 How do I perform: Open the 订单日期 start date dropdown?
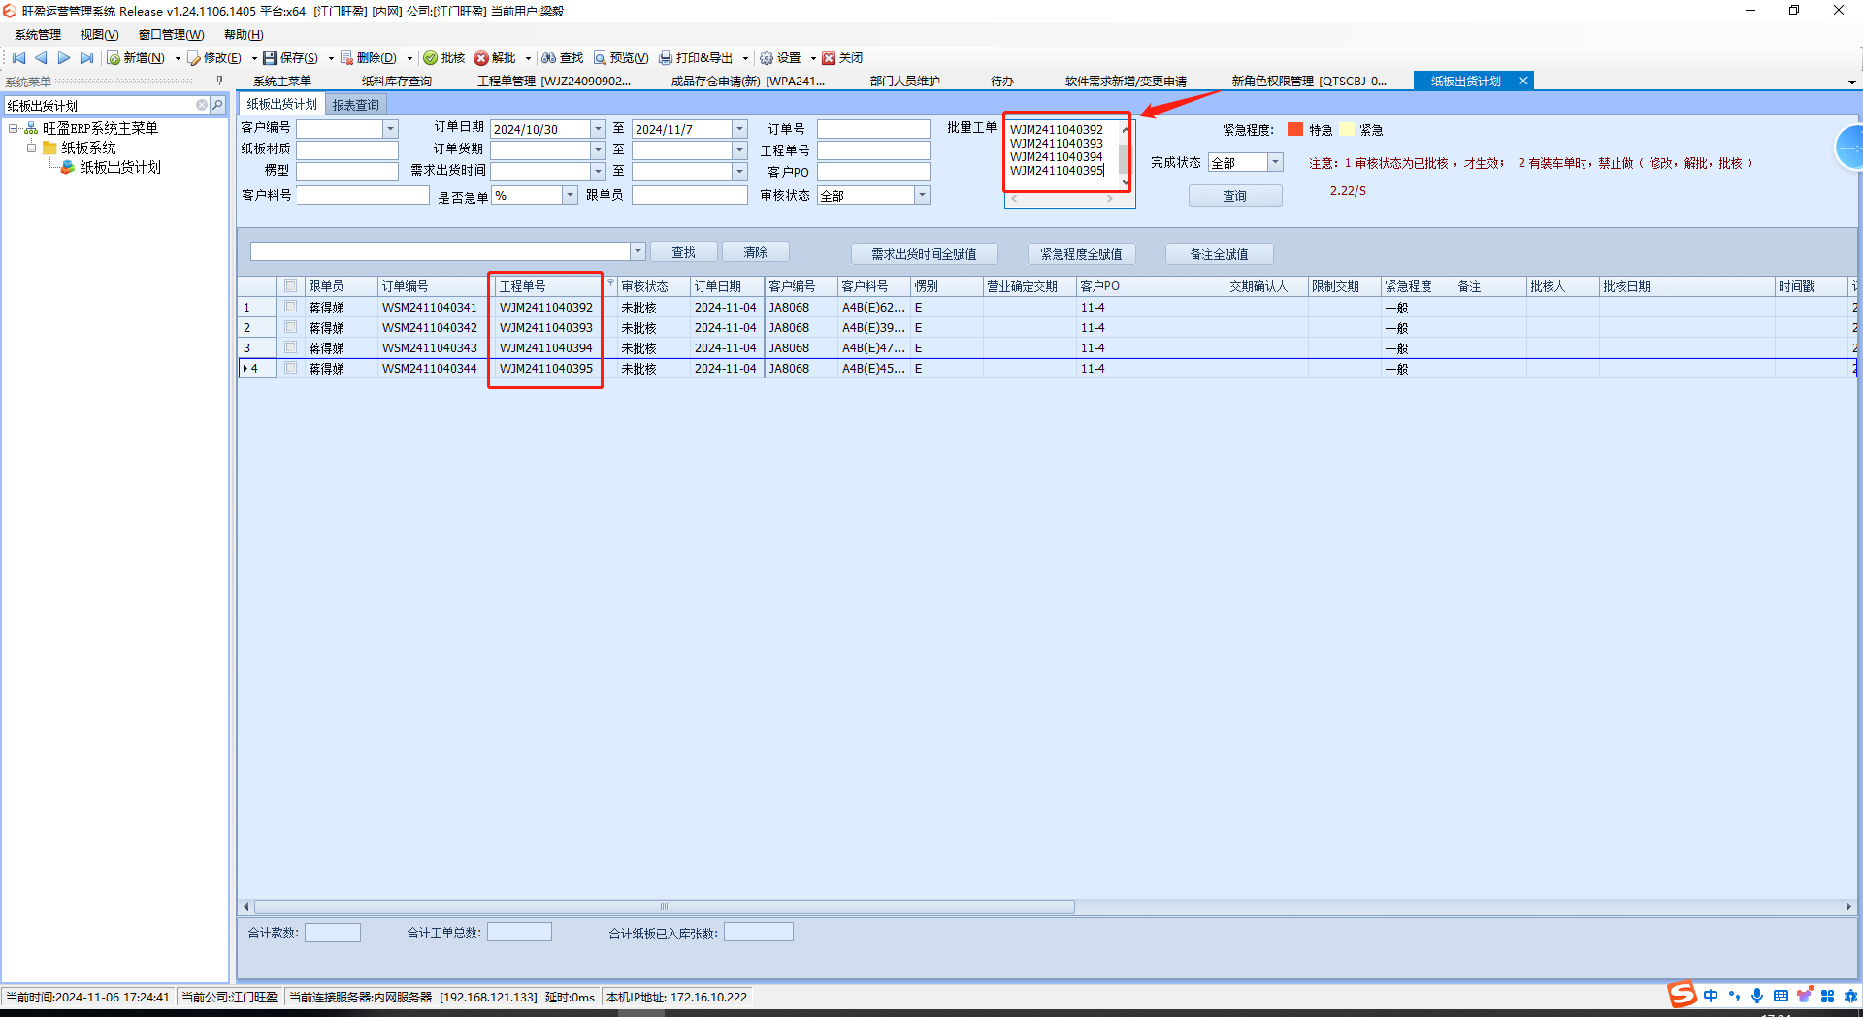click(x=598, y=129)
